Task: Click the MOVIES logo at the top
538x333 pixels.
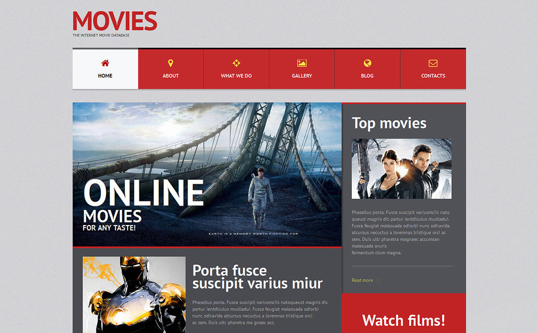Action: [x=115, y=21]
